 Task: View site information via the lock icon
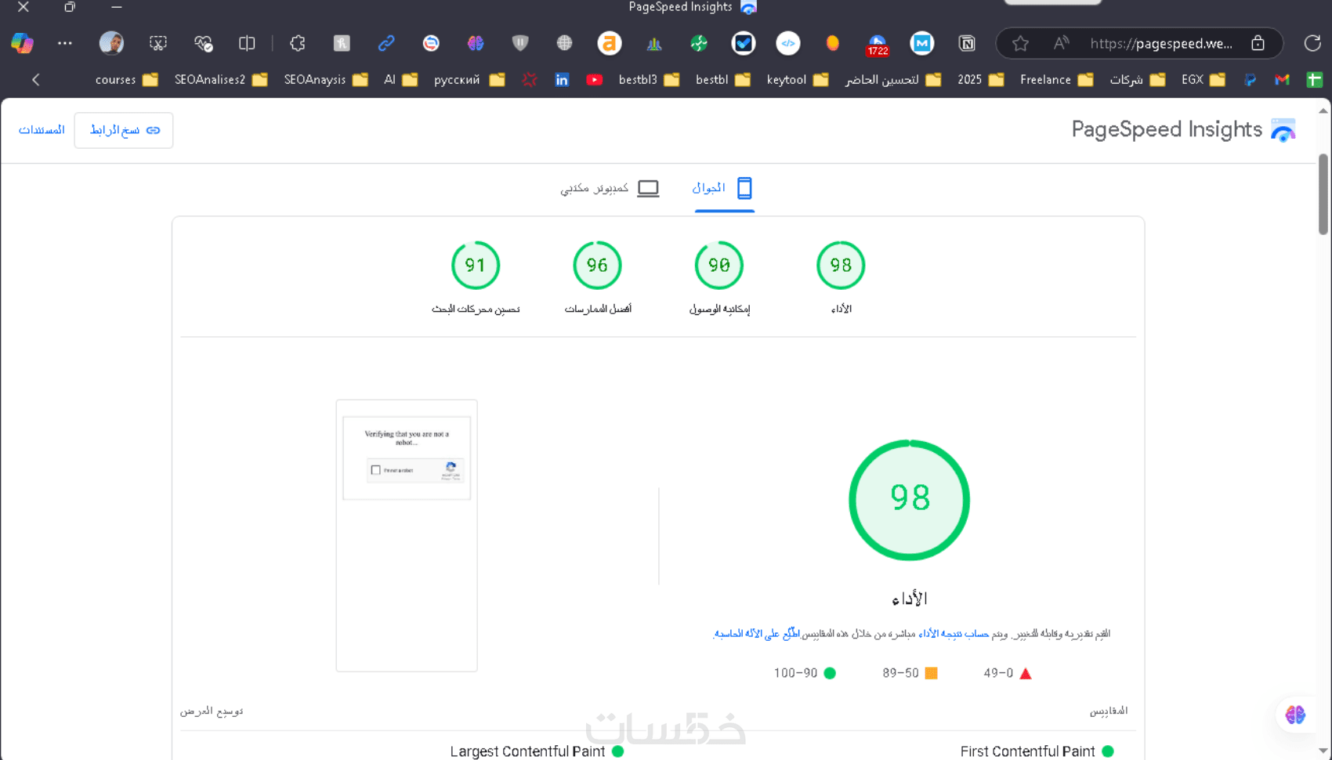1258,43
